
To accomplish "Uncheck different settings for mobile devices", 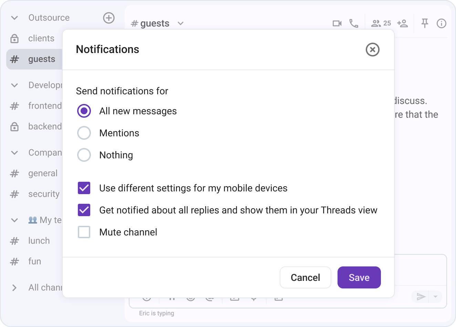I will 84,188.
